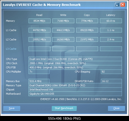The width and height of the screenshot is (129, 121).
Task: Select Memory Bus value 533.4 MHz
Action: (39, 81)
